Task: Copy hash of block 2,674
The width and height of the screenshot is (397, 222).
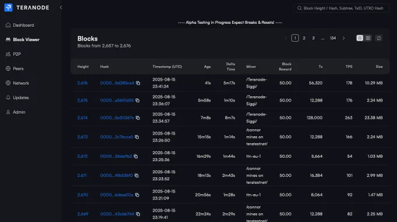Action: coord(138,118)
